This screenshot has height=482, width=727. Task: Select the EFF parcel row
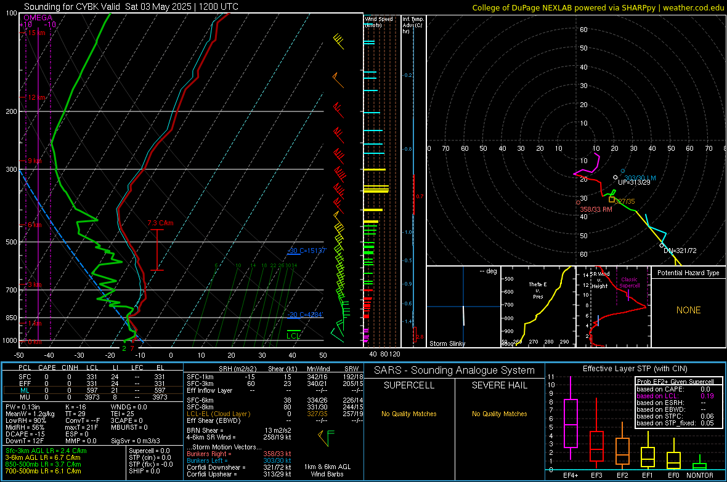click(92, 384)
